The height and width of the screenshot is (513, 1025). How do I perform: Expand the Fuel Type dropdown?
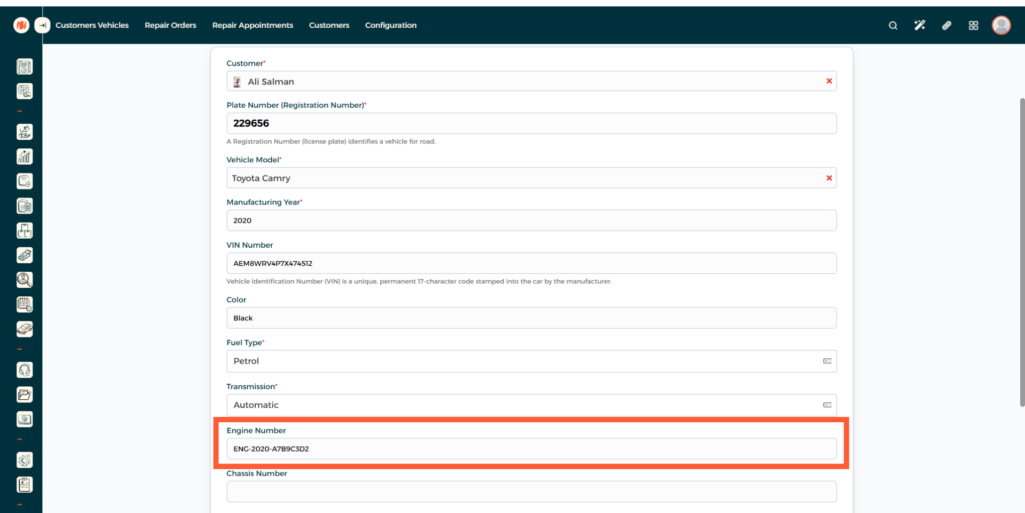point(531,361)
